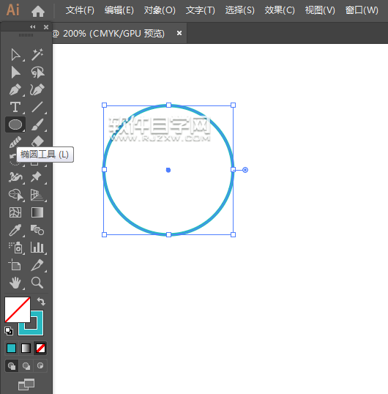Select the Pen tool

pos(15,89)
